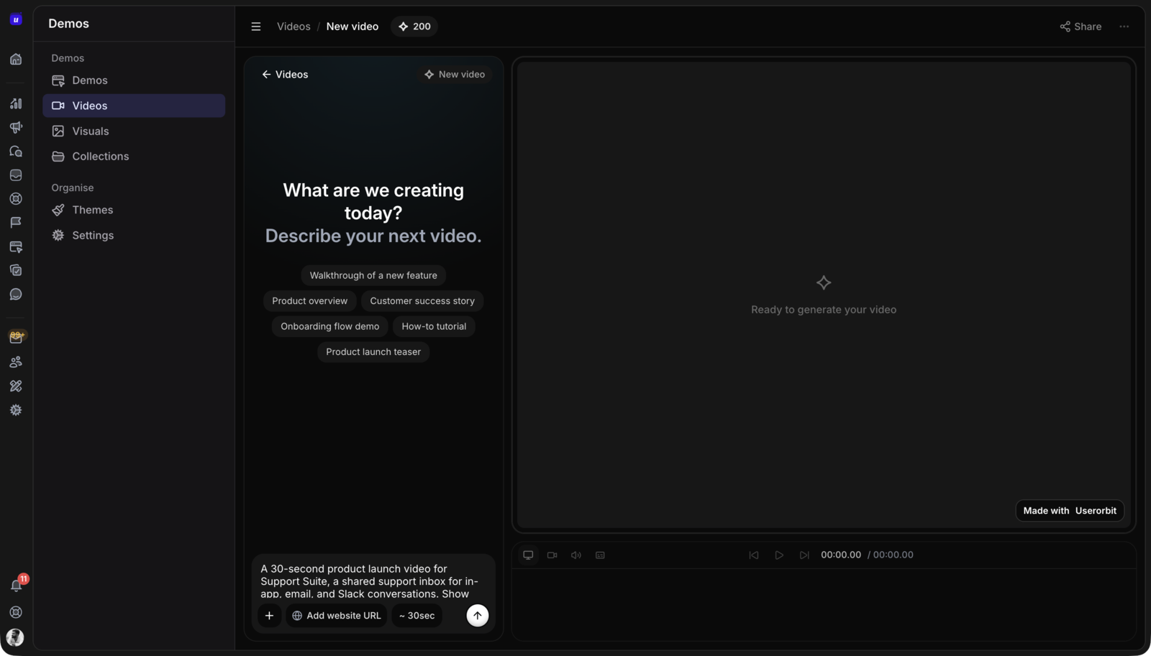Image resolution: width=1151 pixels, height=656 pixels.
Task: Open the people/team icon in rail
Action: (x=16, y=361)
